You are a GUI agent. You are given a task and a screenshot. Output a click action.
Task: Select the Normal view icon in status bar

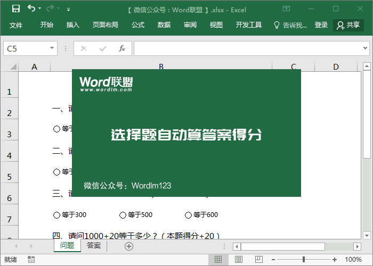(218, 260)
